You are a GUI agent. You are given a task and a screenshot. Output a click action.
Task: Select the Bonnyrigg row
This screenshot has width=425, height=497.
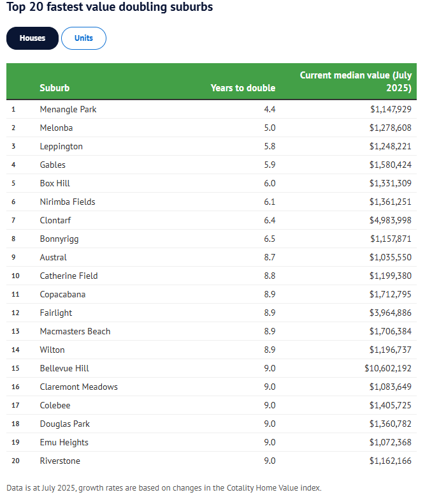pyautogui.click(x=59, y=239)
